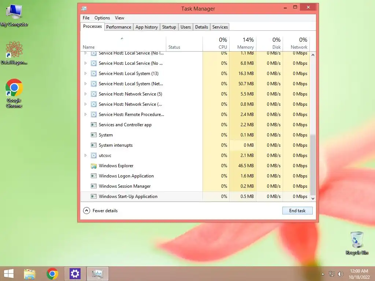This screenshot has width=375, height=281.
Task: Select Windows Session Manager row name
Action: pyautogui.click(x=125, y=186)
